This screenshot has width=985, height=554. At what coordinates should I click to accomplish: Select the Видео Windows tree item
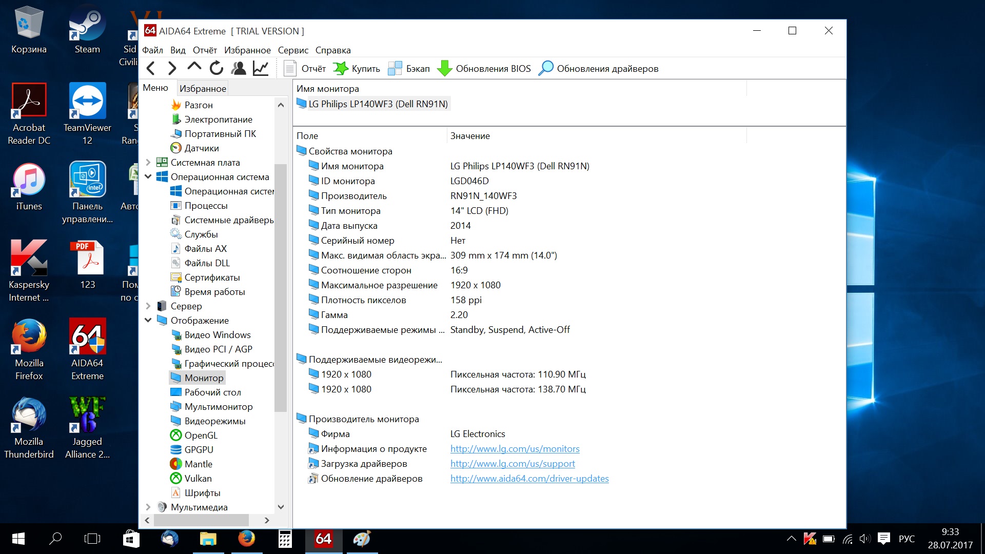tap(210, 335)
